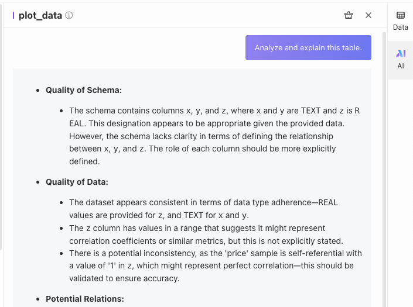
Task: Click the plot_data panel title
Action: point(40,16)
